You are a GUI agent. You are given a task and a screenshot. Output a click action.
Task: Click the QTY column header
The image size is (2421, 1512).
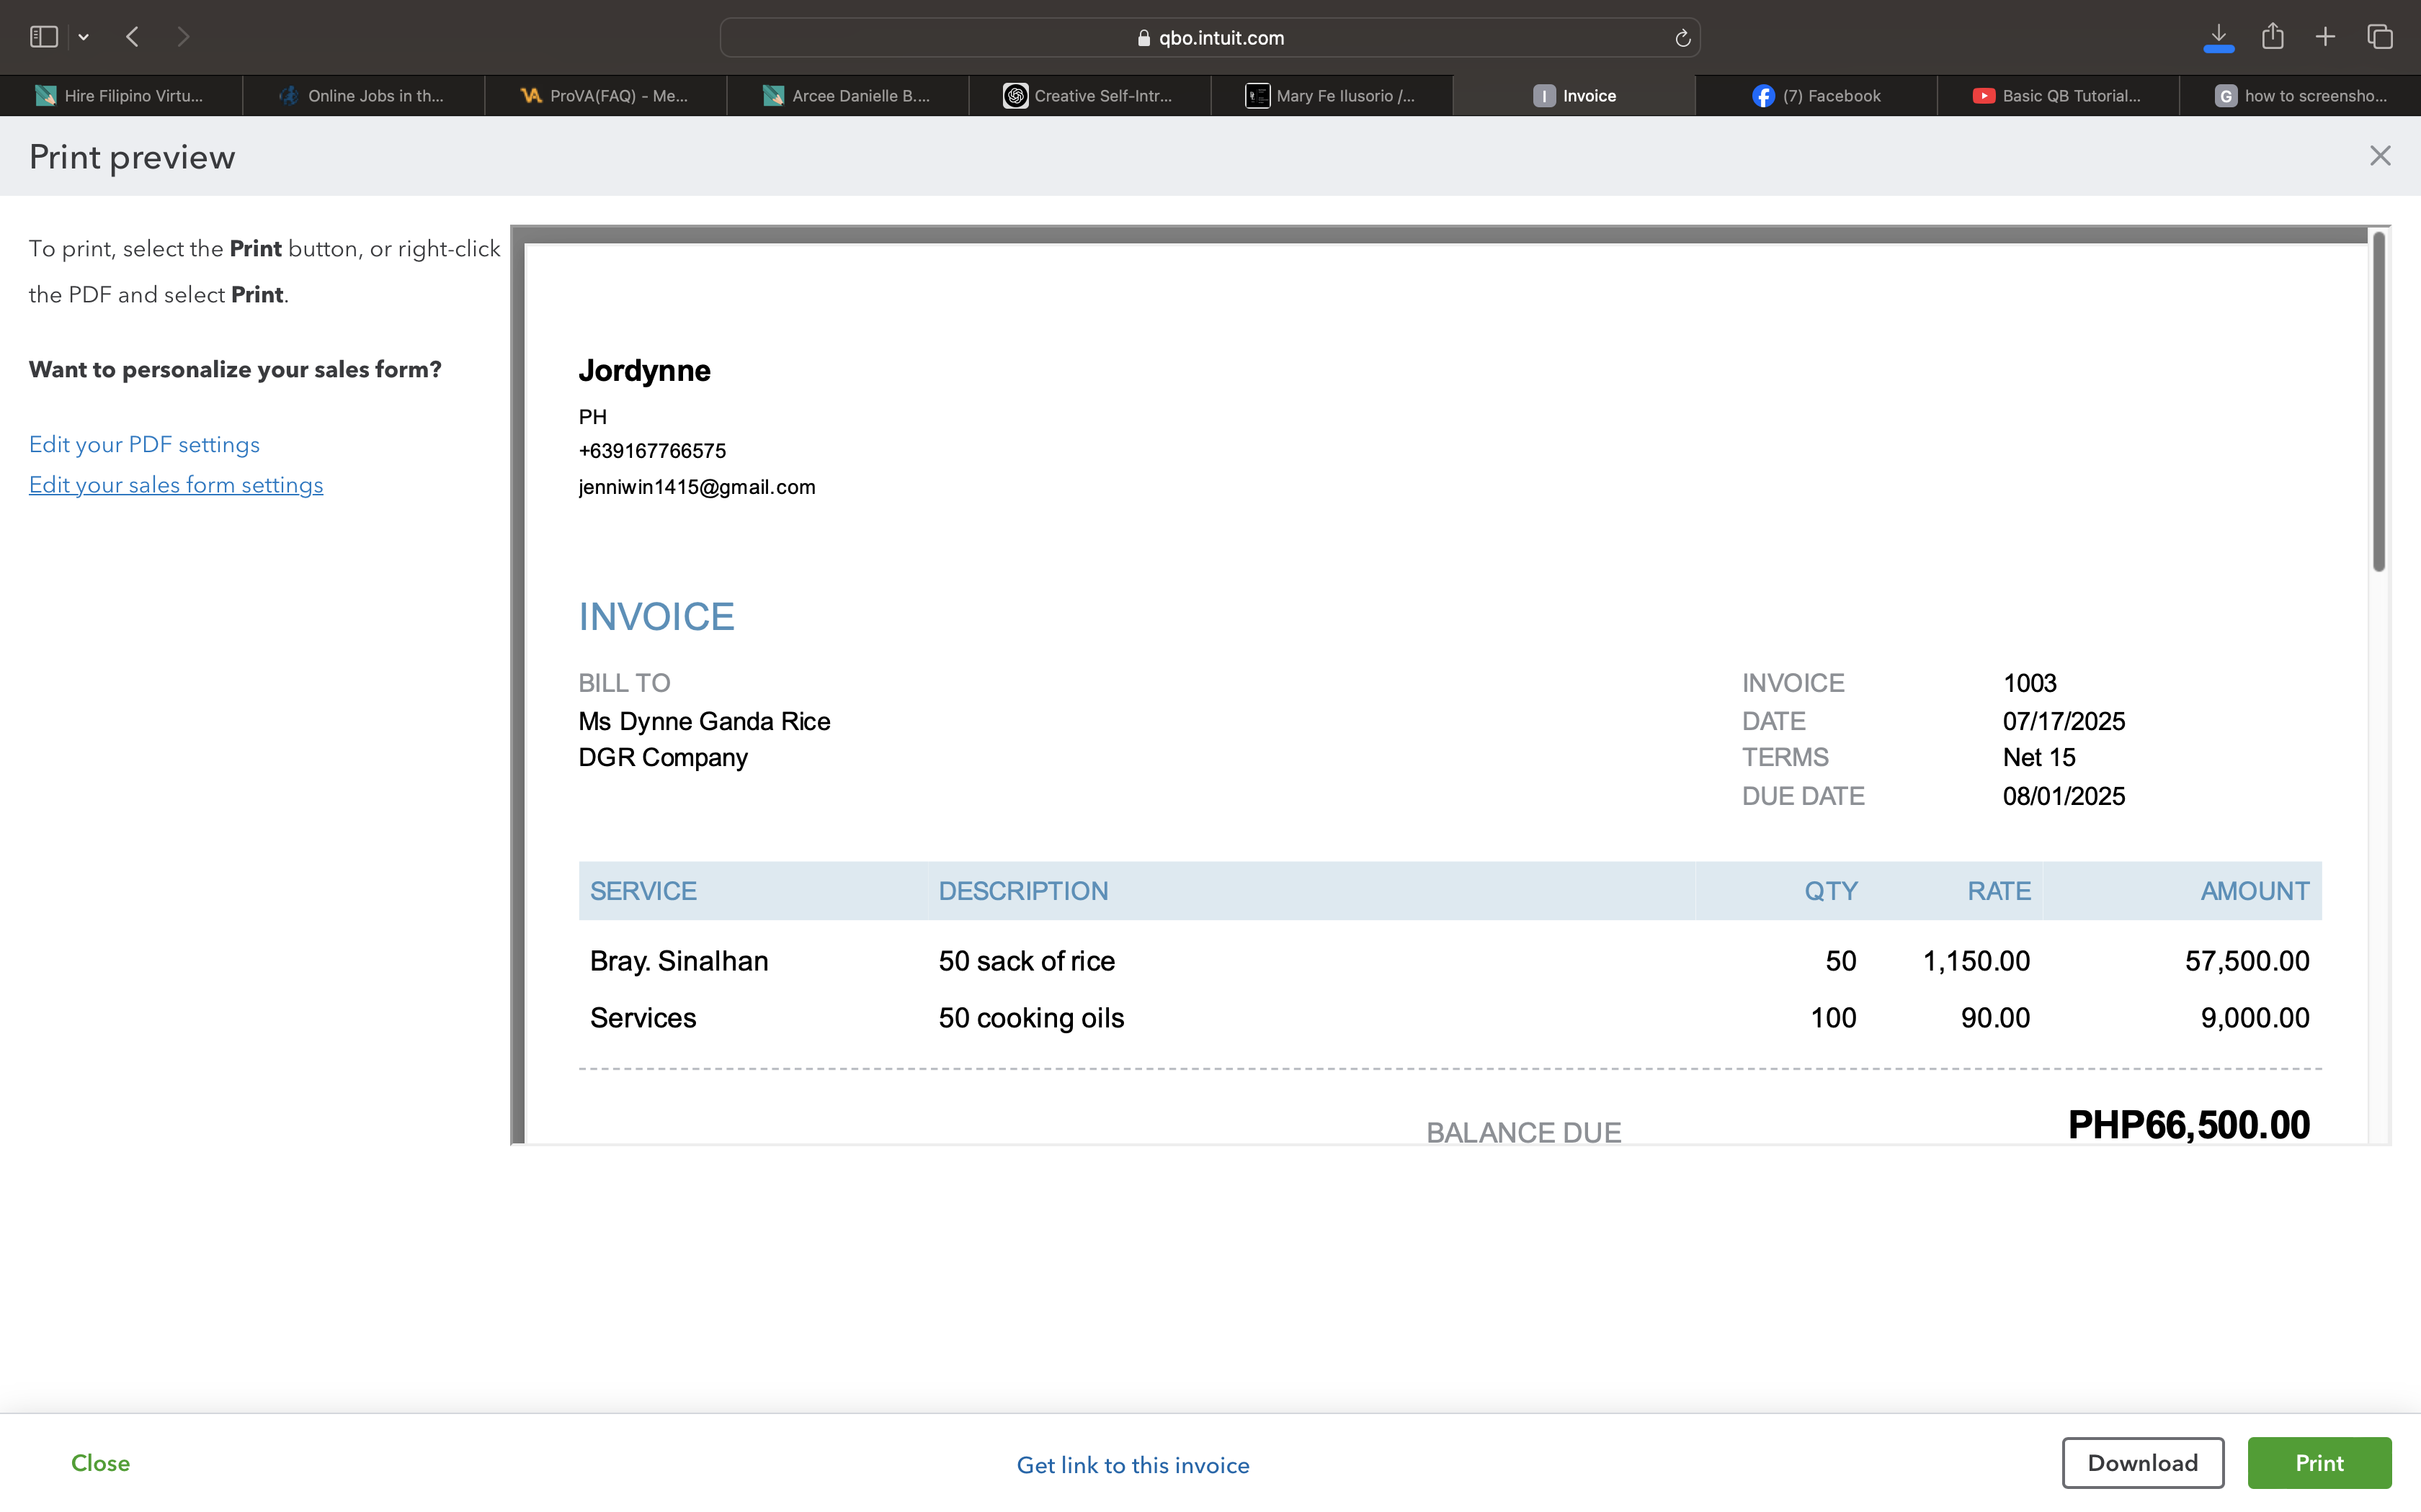click(1831, 891)
